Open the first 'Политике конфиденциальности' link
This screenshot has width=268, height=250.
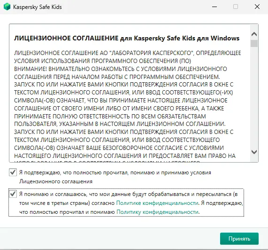(x=157, y=203)
